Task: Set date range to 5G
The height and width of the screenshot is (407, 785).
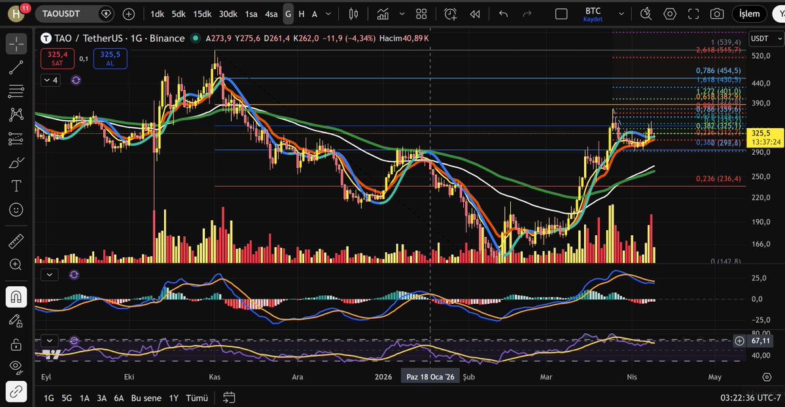Action: [67, 397]
